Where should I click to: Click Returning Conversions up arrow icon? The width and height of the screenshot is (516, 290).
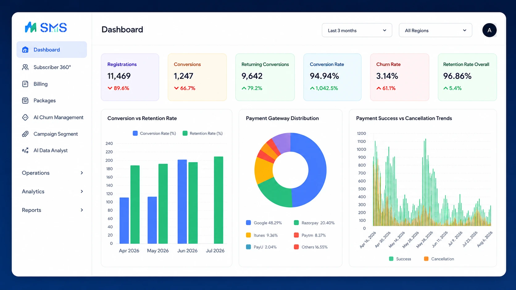click(244, 88)
